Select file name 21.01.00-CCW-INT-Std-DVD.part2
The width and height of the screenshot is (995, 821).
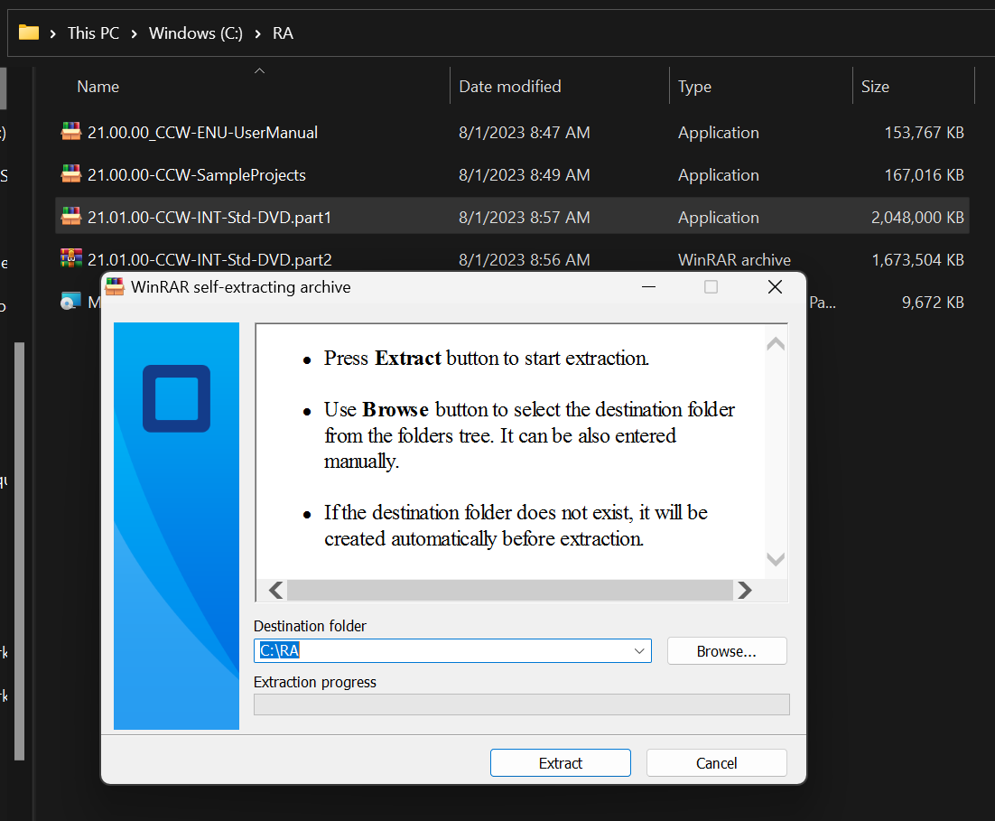pyautogui.click(x=209, y=260)
